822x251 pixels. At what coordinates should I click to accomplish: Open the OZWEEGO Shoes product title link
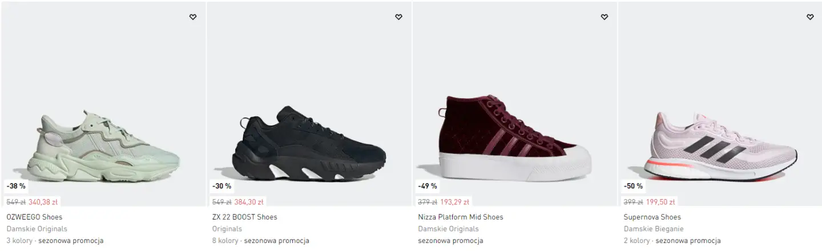tap(34, 217)
